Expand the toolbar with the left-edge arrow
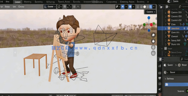Image resolution: width=188 pixels, height=96 pixels. pos(15,53)
